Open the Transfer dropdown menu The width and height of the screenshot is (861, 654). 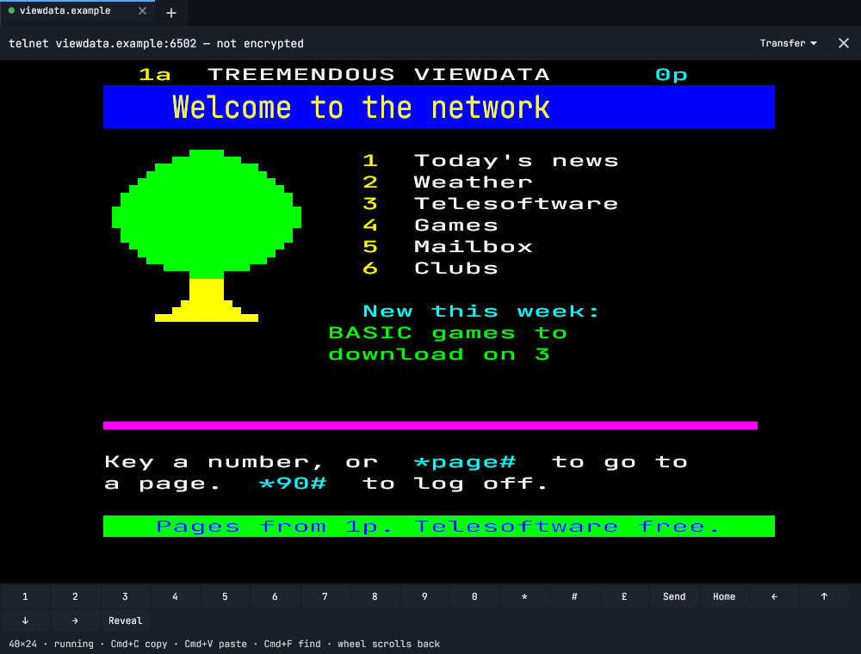788,43
